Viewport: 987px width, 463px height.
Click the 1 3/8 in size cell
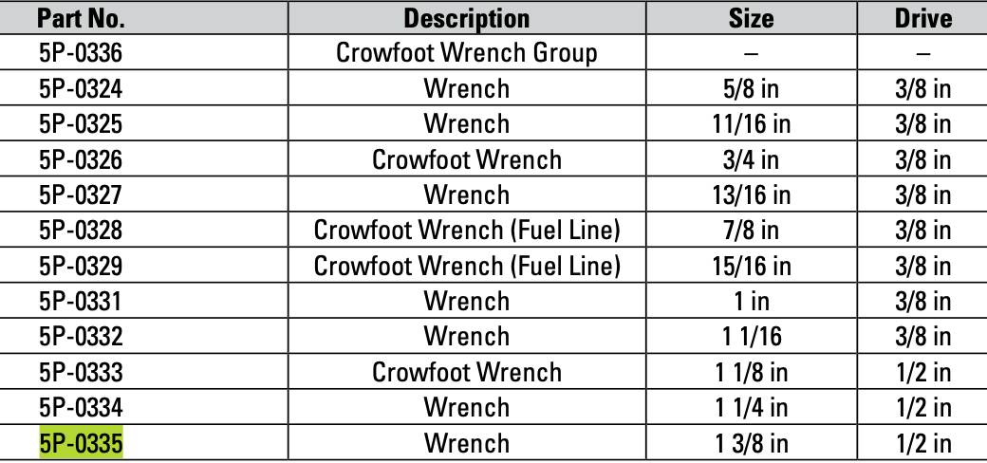[751, 443]
